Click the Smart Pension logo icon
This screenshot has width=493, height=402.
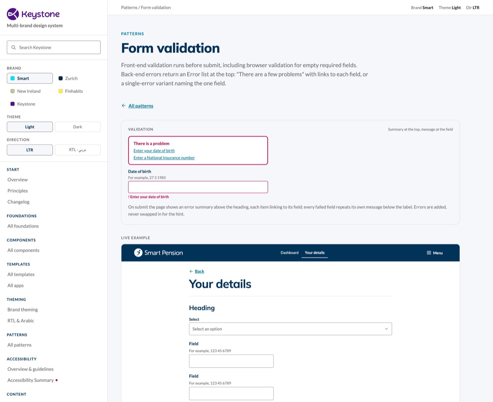[x=138, y=252]
